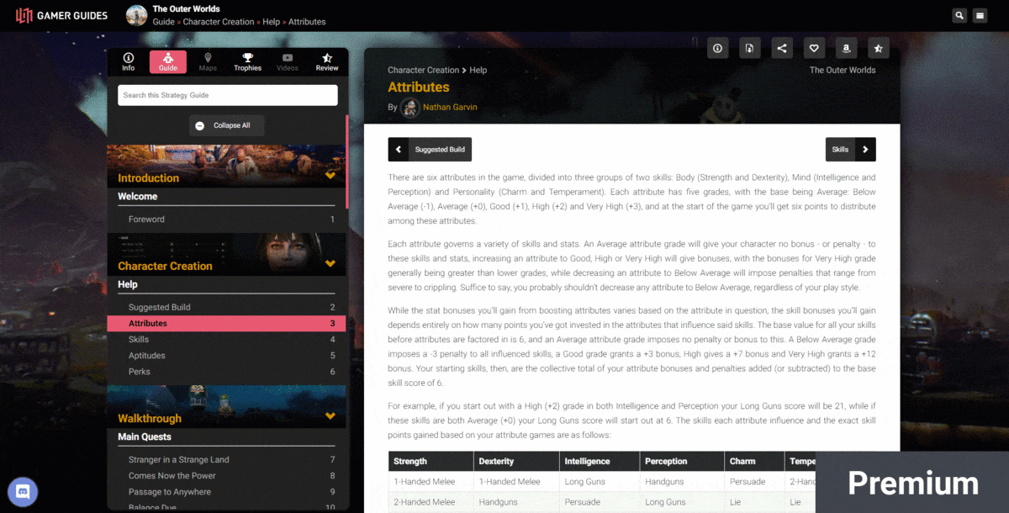Click Handguns cell under Perception column

tap(682, 482)
